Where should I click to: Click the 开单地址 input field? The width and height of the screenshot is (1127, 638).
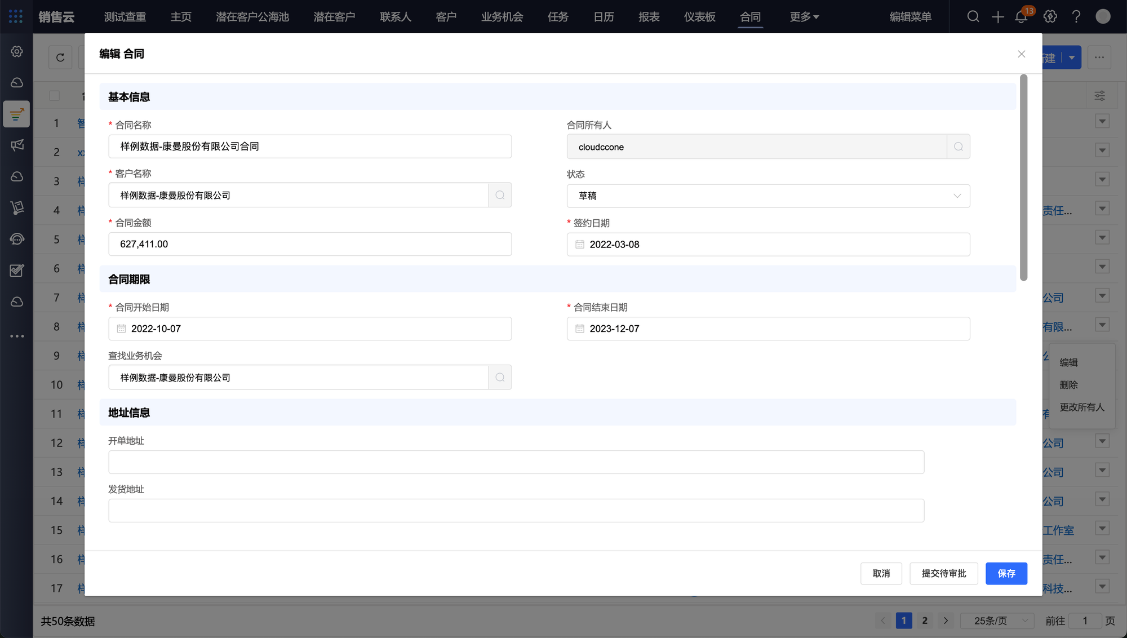click(516, 462)
